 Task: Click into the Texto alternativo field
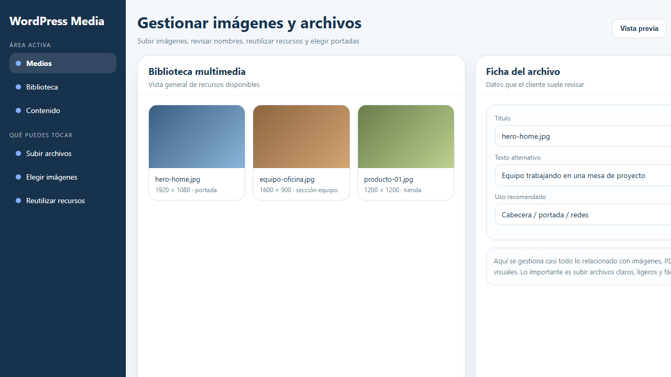pyautogui.click(x=582, y=175)
